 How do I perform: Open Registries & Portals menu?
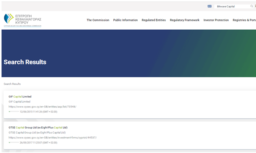pyautogui.click(x=244, y=20)
